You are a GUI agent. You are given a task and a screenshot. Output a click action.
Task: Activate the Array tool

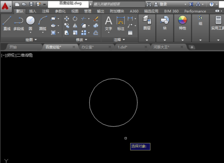[84, 33]
